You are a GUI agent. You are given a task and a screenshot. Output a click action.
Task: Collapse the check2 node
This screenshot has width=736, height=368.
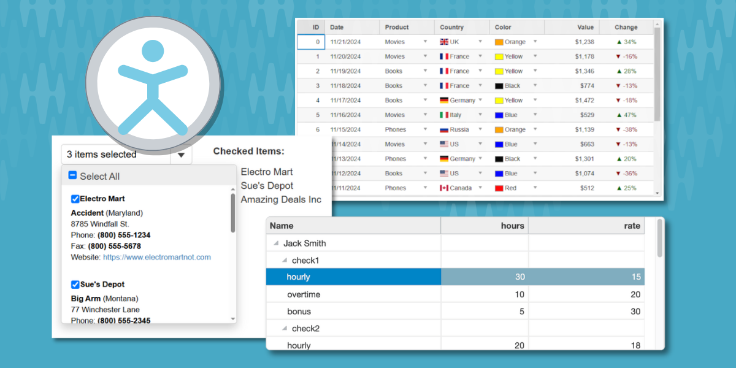pyautogui.click(x=284, y=329)
